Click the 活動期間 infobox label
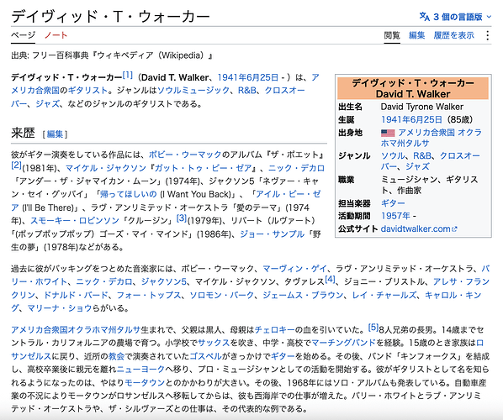The width and height of the screenshot is (503, 420). tap(354, 216)
